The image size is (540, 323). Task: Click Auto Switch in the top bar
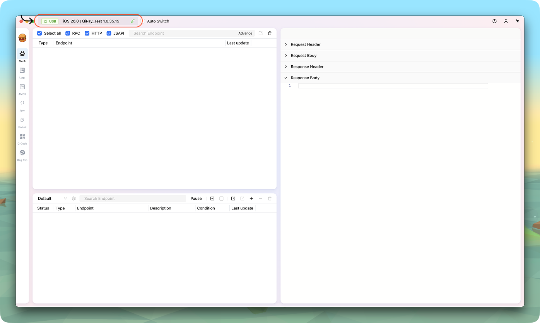click(158, 21)
